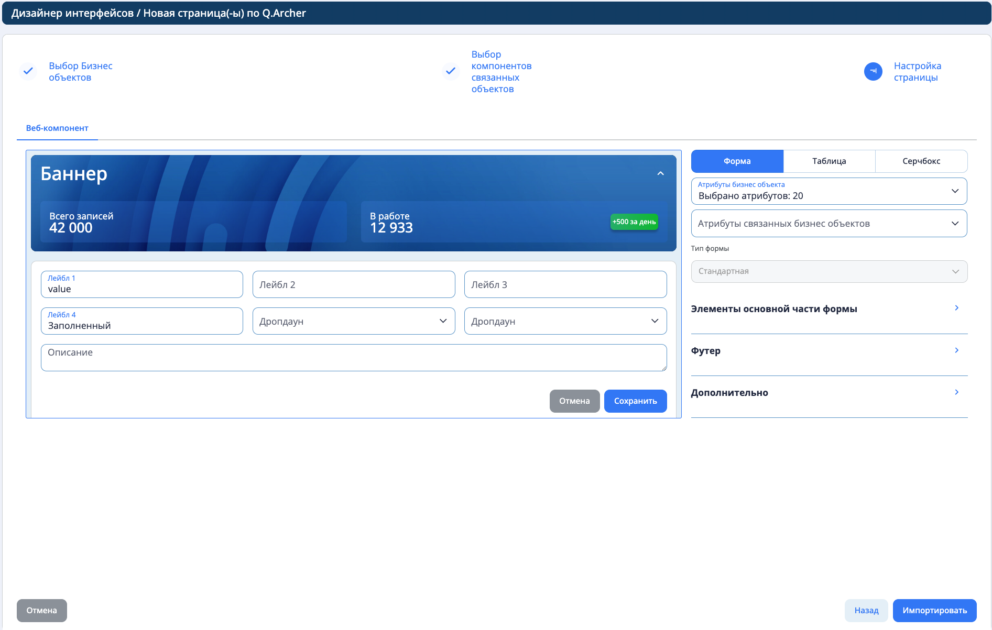The width and height of the screenshot is (992, 630).
Task: Expand the Дополнительно section
Action: 829,393
